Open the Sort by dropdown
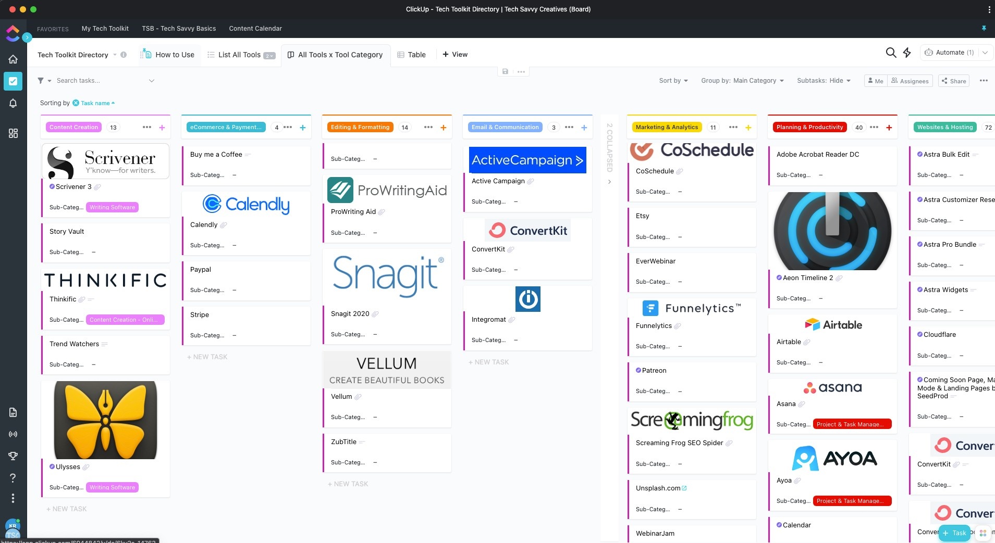The height and width of the screenshot is (543, 995). pos(673,81)
